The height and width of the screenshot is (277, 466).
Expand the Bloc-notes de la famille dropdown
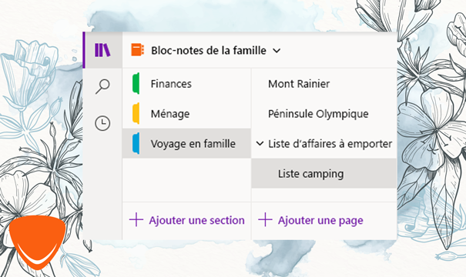[x=277, y=51]
